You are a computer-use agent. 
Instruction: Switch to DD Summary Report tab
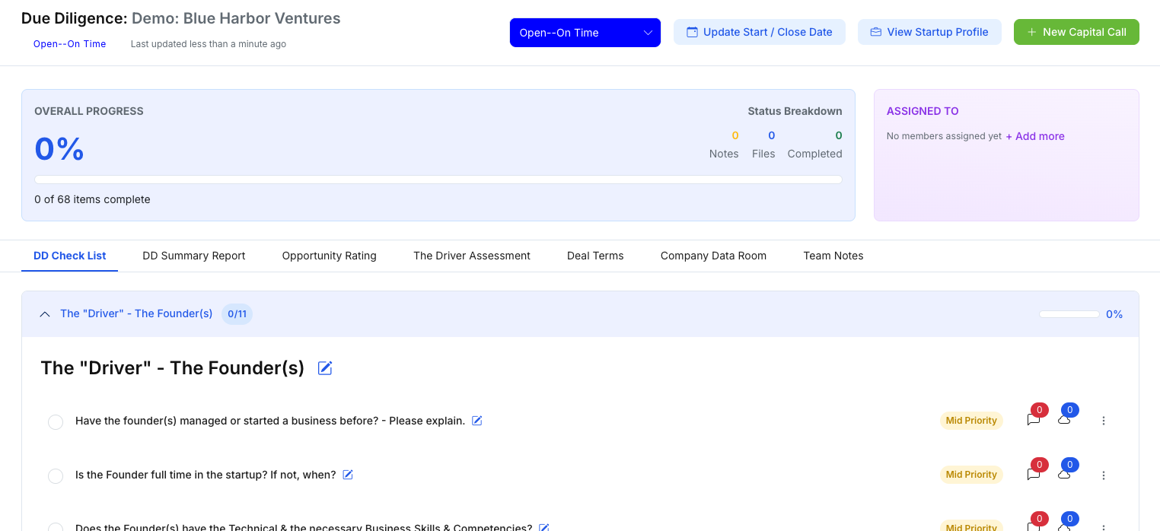193,256
